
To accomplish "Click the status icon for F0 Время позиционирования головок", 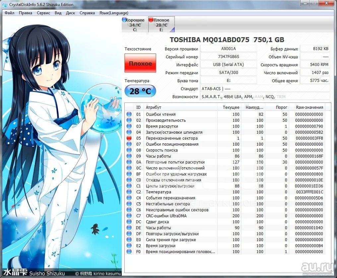I will [129, 251].
